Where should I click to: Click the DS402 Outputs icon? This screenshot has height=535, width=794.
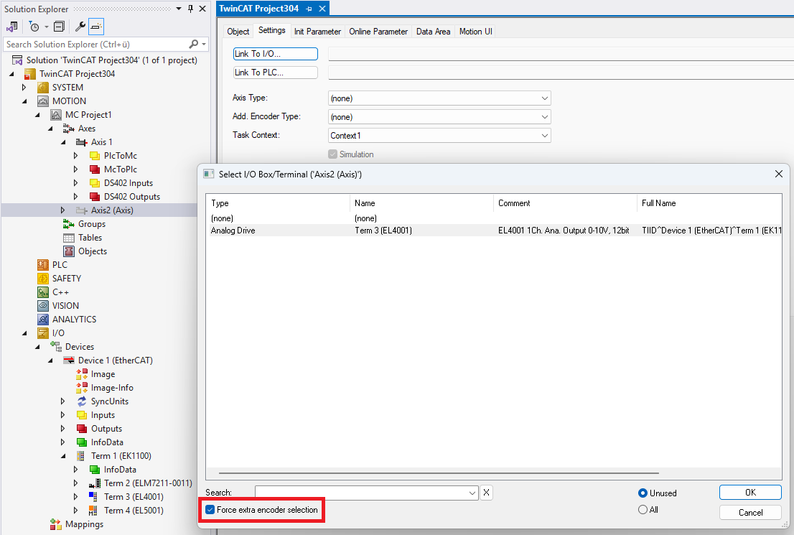tap(95, 197)
